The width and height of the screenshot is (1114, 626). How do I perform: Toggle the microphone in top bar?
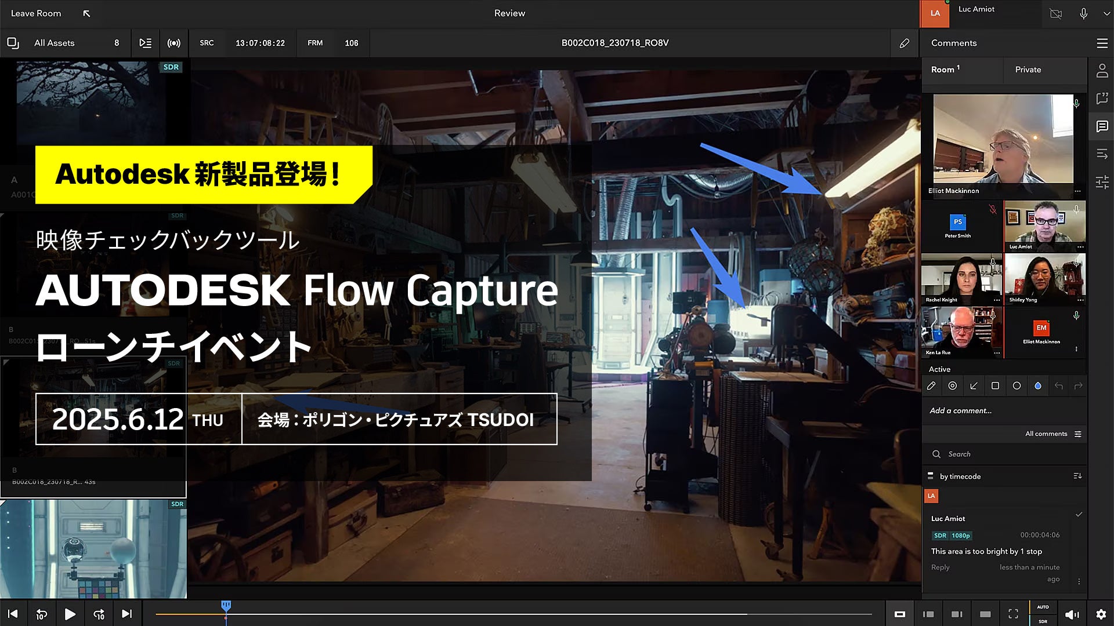(x=1083, y=13)
